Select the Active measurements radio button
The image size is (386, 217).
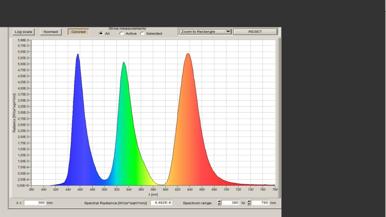(x=121, y=34)
